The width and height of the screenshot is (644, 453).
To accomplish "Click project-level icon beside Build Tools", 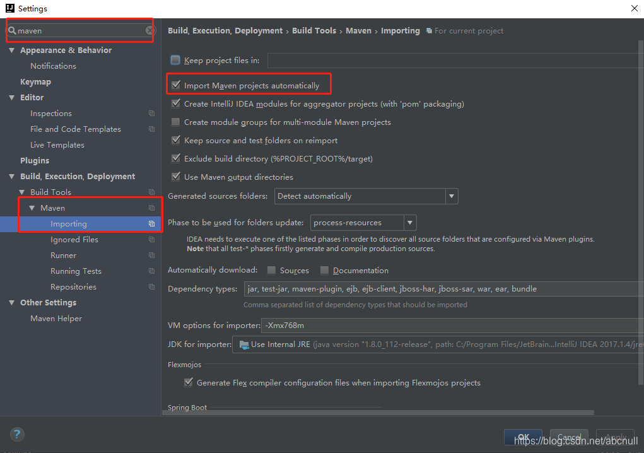I will (x=151, y=192).
